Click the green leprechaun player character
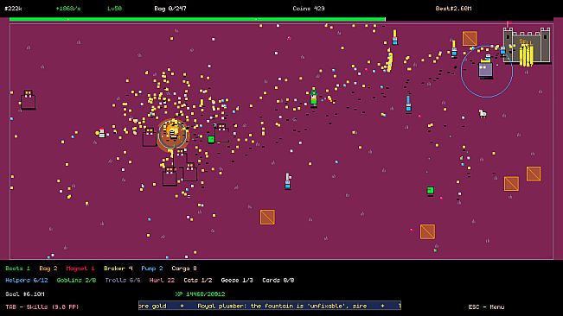Image resolution: width=563 pixels, height=316 pixels. [313, 97]
